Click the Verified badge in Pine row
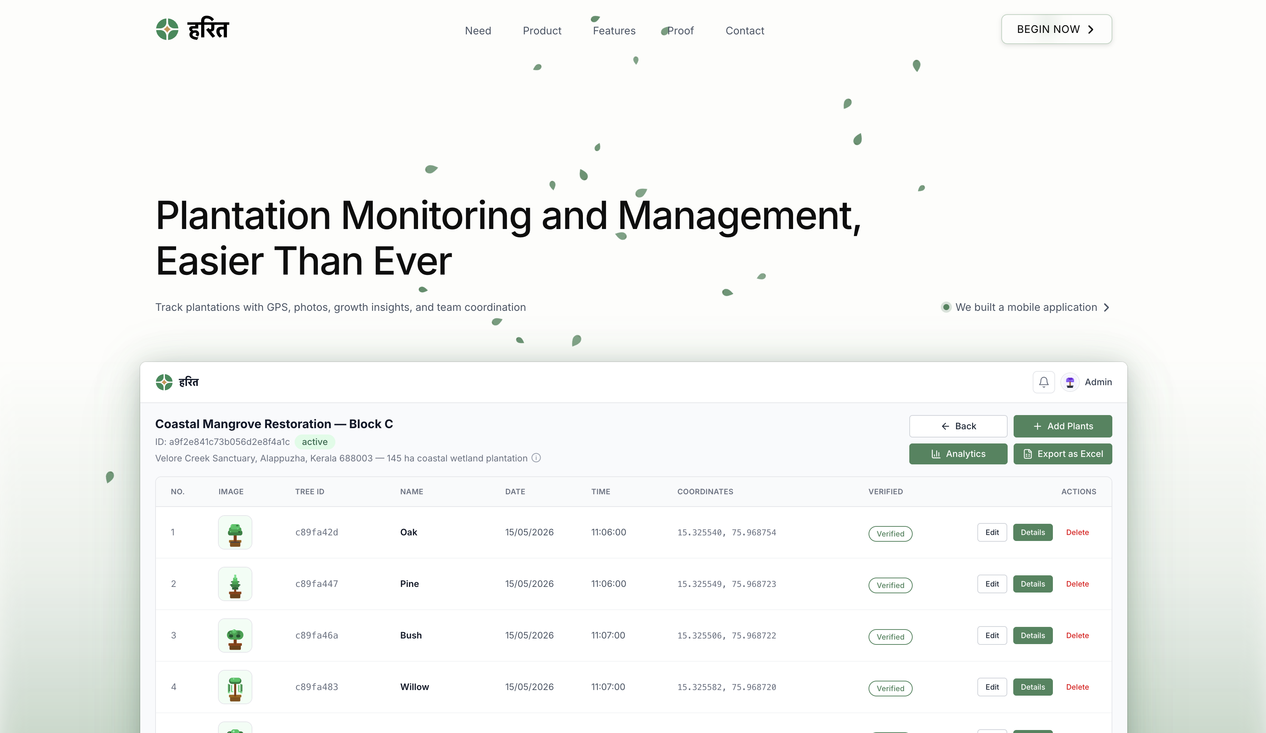The width and height of the screenshot is (1266, 733). [890, 585]
